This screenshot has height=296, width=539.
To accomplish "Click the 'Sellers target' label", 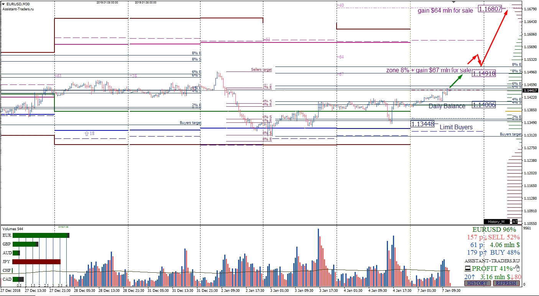I will pos(261,70).
